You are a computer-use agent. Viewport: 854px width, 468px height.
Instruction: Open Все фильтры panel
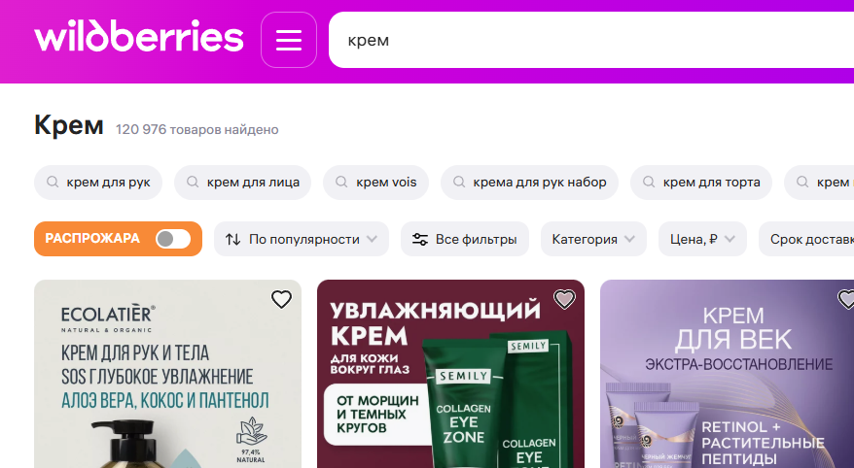pyautogui.click(x=465, y=239)
